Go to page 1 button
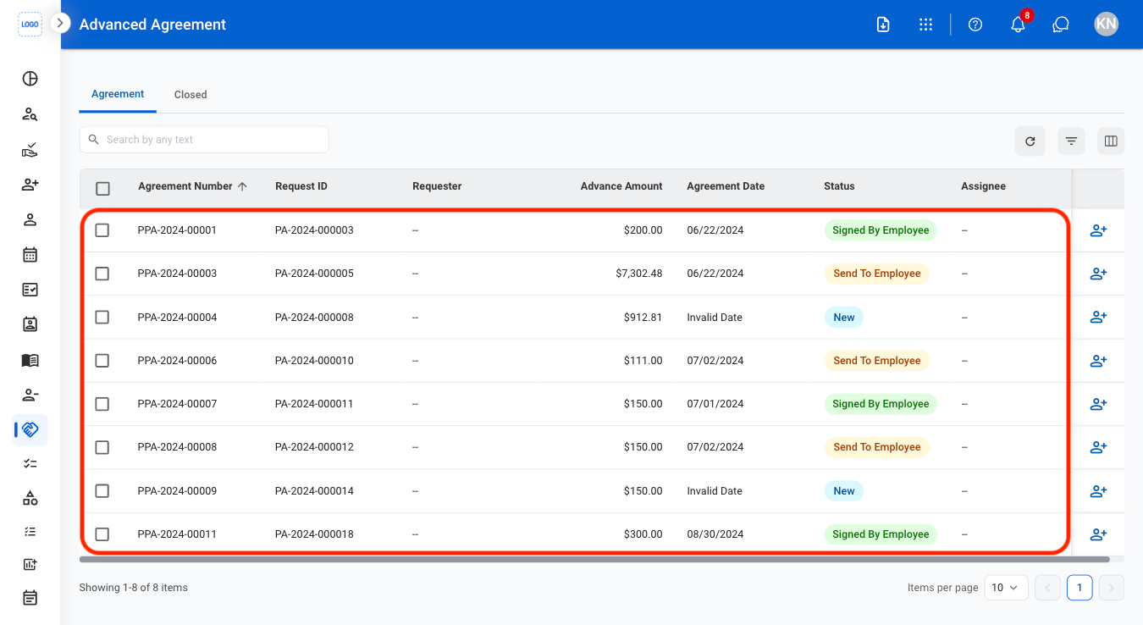 pos(1079,588)
